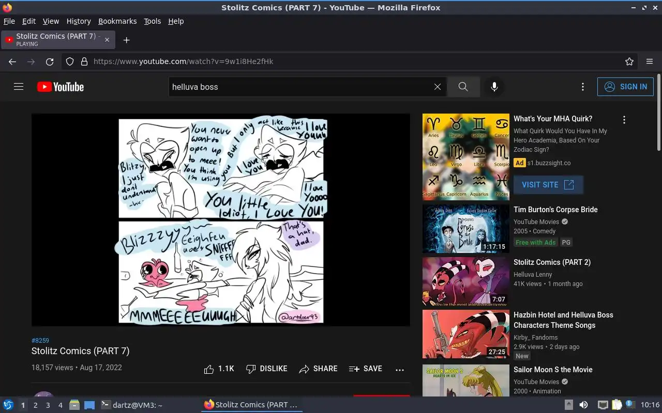Image resolution: width=662 pixels, height=413 pixels.
Task: Reload the page with refresh icon
Action: tap(50, 61)
